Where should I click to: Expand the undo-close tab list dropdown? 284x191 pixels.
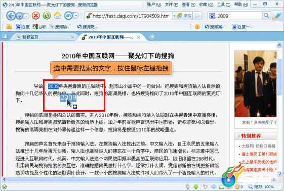[x=76, y=16]
